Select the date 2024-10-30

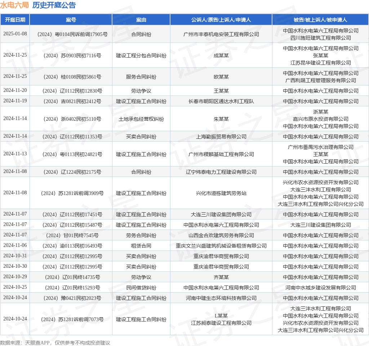point(15,266)
